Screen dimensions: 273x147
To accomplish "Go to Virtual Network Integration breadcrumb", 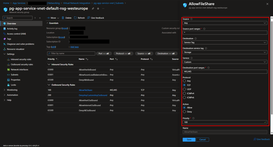I will 77,3.
